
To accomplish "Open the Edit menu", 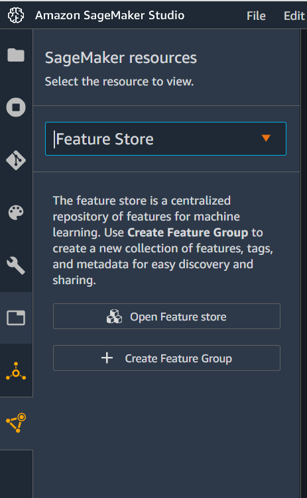I will pyautogui.click(x=294, y=16).
